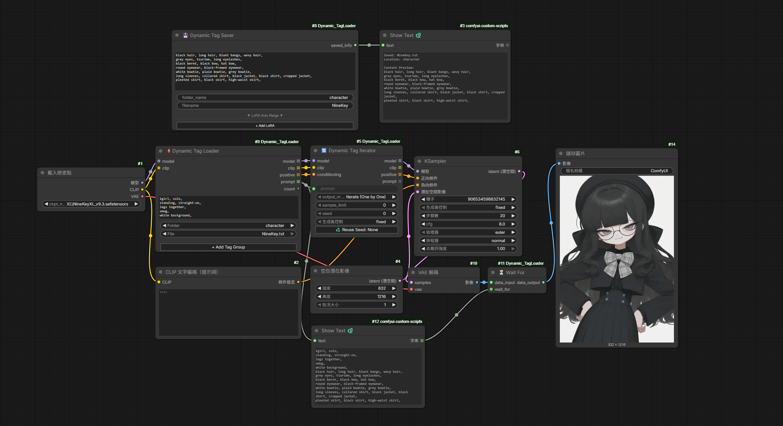Increase the cfg value
Image resolution: width=783 pixels, height=426 pixels.
tap(513, 224)
